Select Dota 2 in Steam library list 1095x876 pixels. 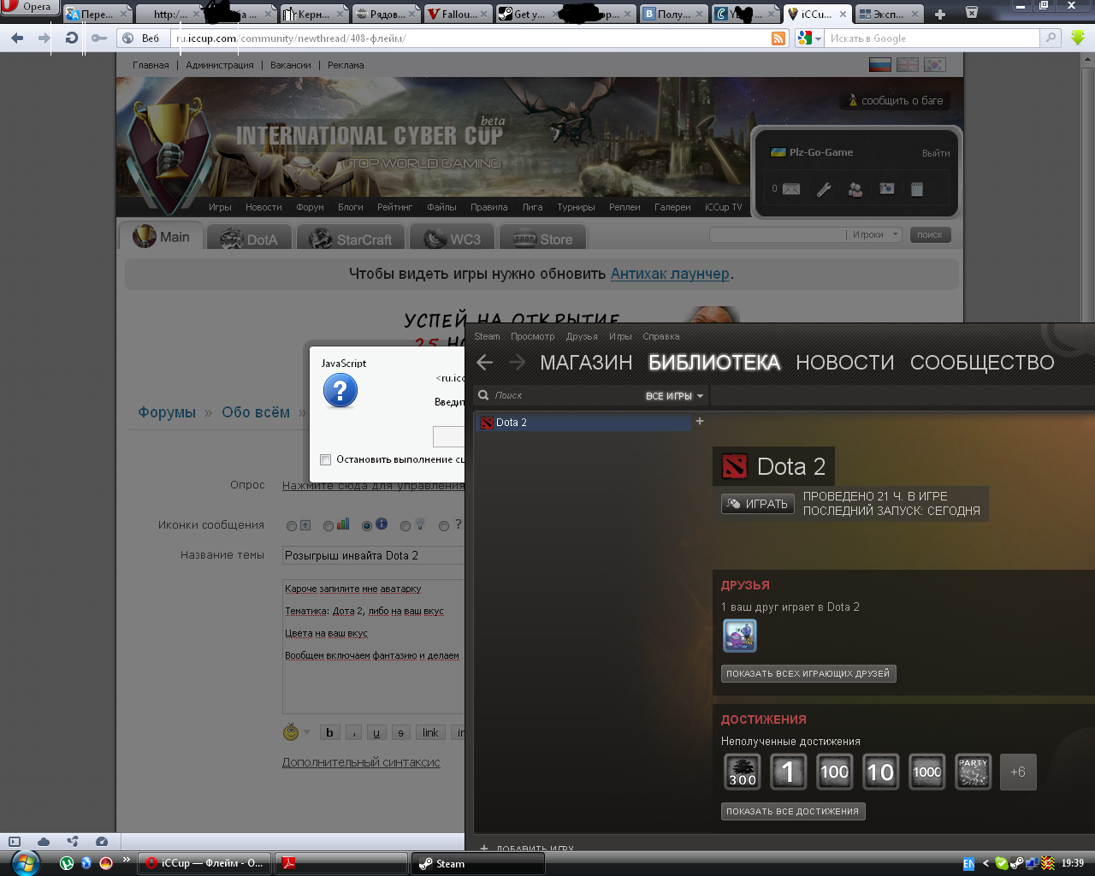coord(583,422)
